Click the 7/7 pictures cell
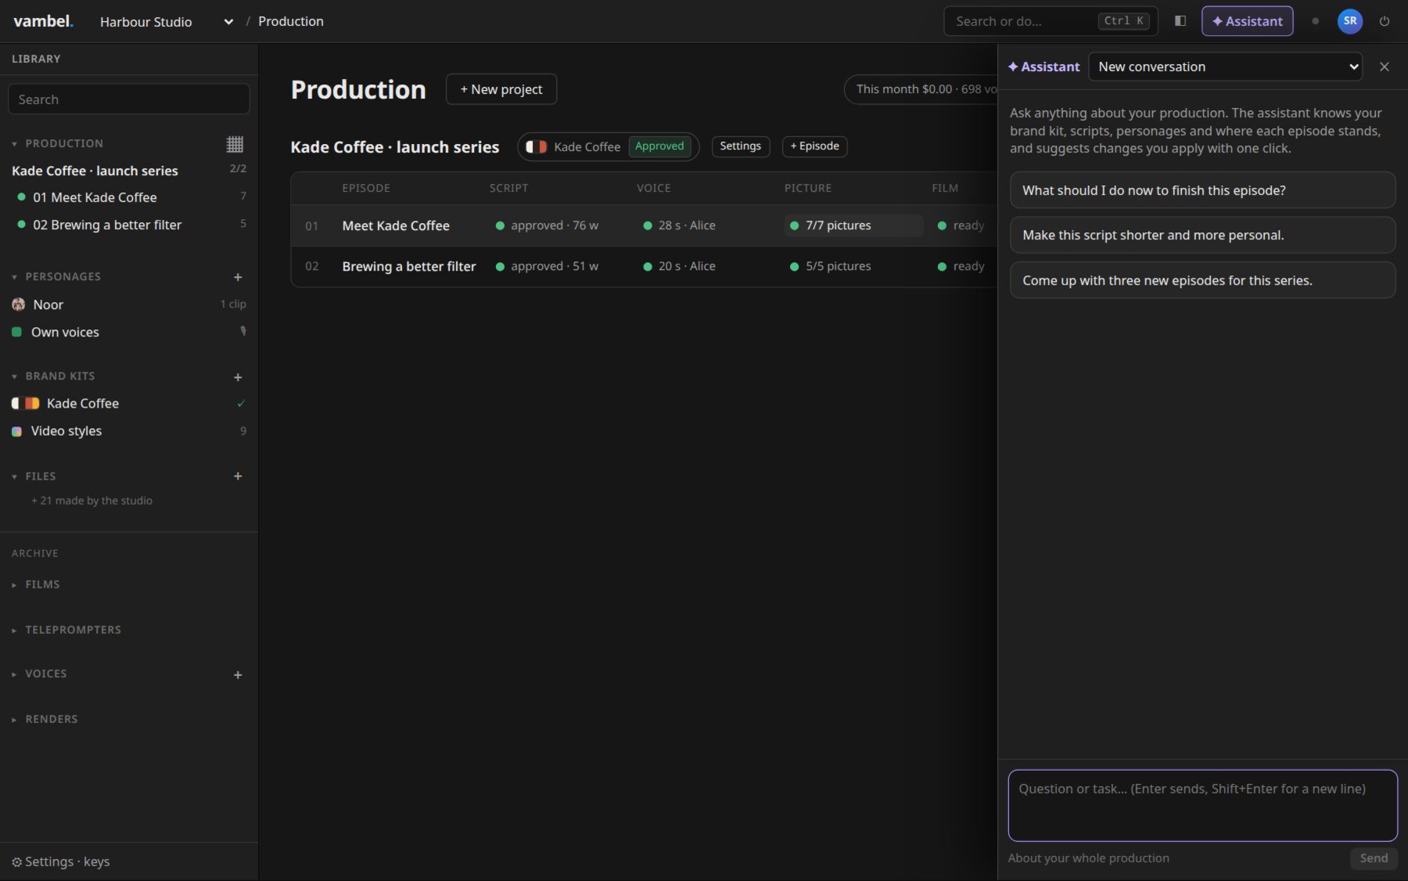This screenshot has height=881, width=1408. pyautogui.click(x=853, y=225)
